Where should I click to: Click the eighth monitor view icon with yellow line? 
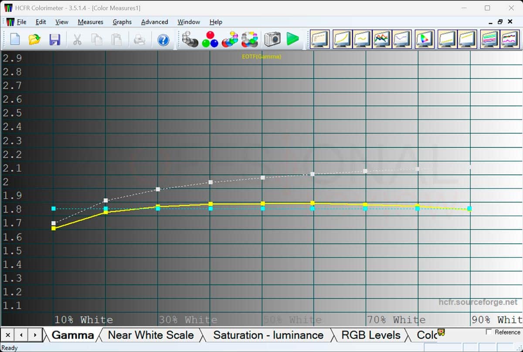466,39
